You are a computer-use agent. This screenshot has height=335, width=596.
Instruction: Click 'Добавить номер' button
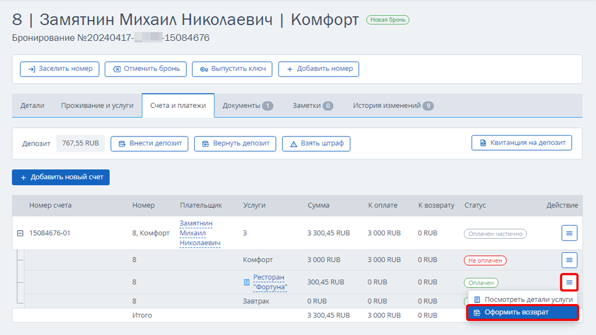[319, 69]
